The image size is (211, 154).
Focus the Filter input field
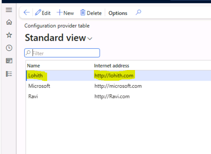pyautogui.click(x=62, y=53)
